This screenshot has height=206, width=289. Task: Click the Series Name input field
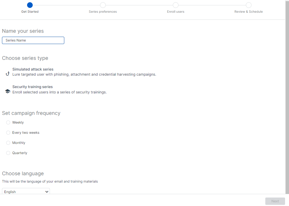(33, 40)
